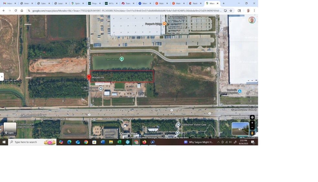Reload the current page

16,11
